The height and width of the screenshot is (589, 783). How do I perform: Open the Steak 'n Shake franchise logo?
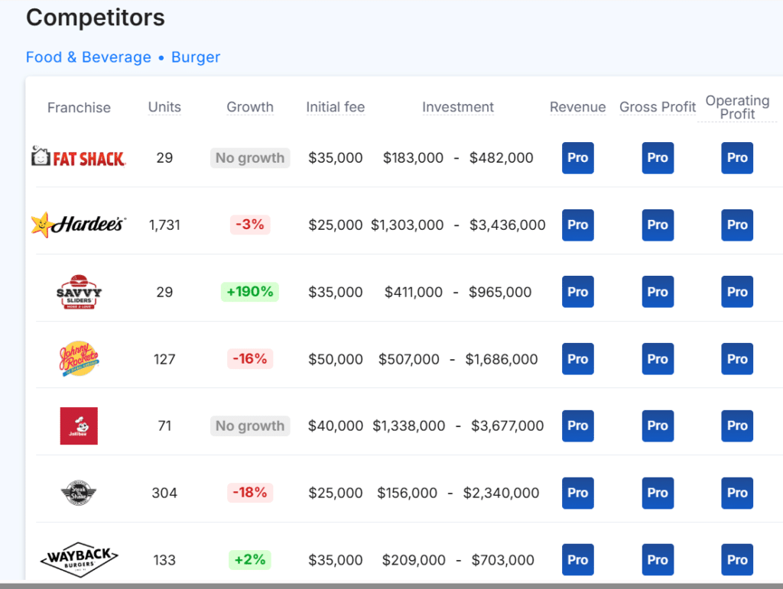[79, 493]
